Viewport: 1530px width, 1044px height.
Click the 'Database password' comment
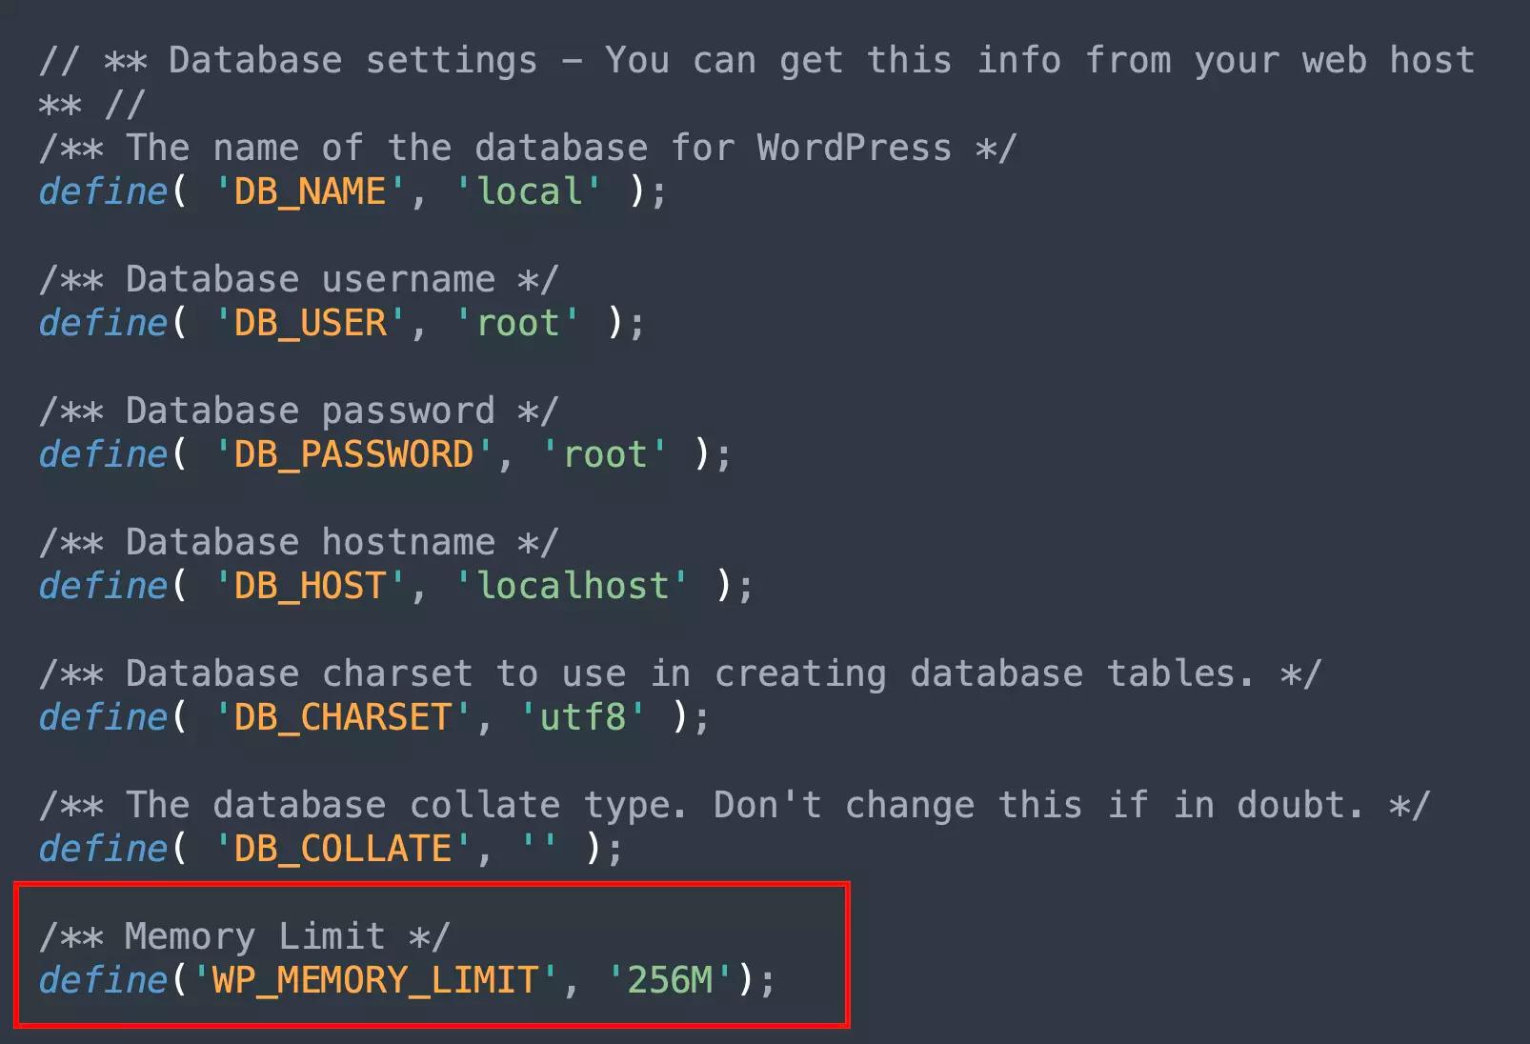click(x=298, y=411)
